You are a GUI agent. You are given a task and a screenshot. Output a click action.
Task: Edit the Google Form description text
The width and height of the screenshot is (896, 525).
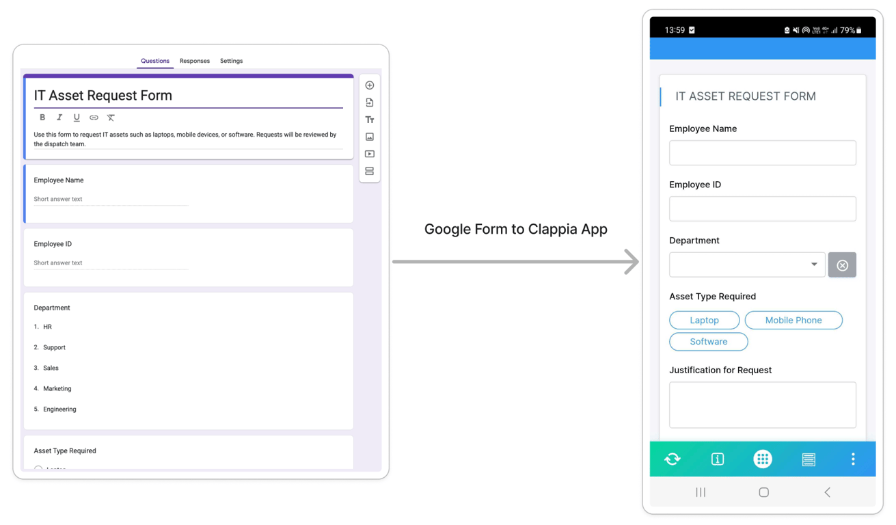pyautogui.click(x=185, y=139)
